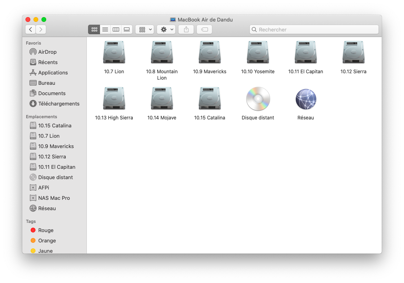
Task: Switch to list view
Action: 105,29
